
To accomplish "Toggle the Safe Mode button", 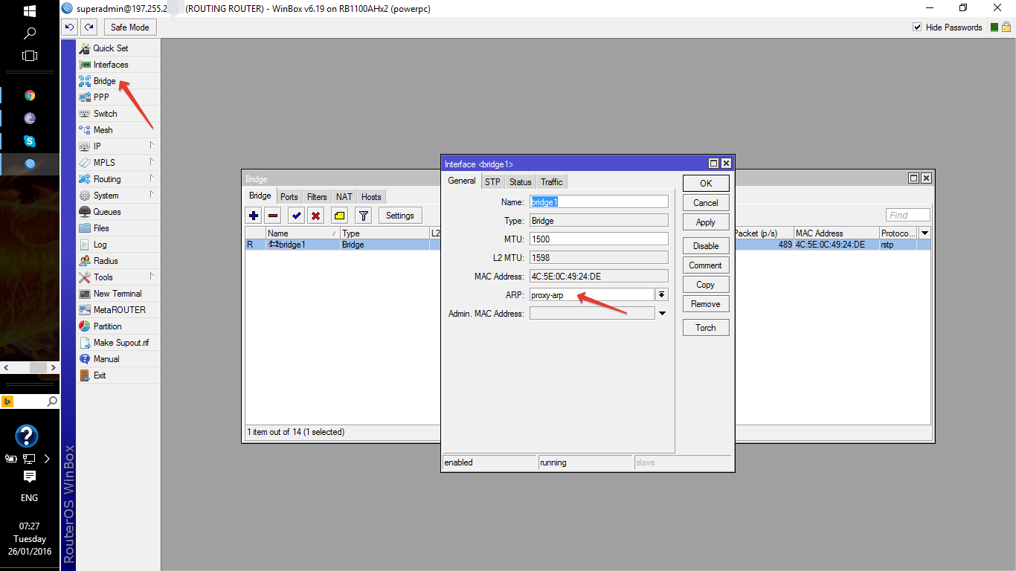I will click(x=130, y=28).
